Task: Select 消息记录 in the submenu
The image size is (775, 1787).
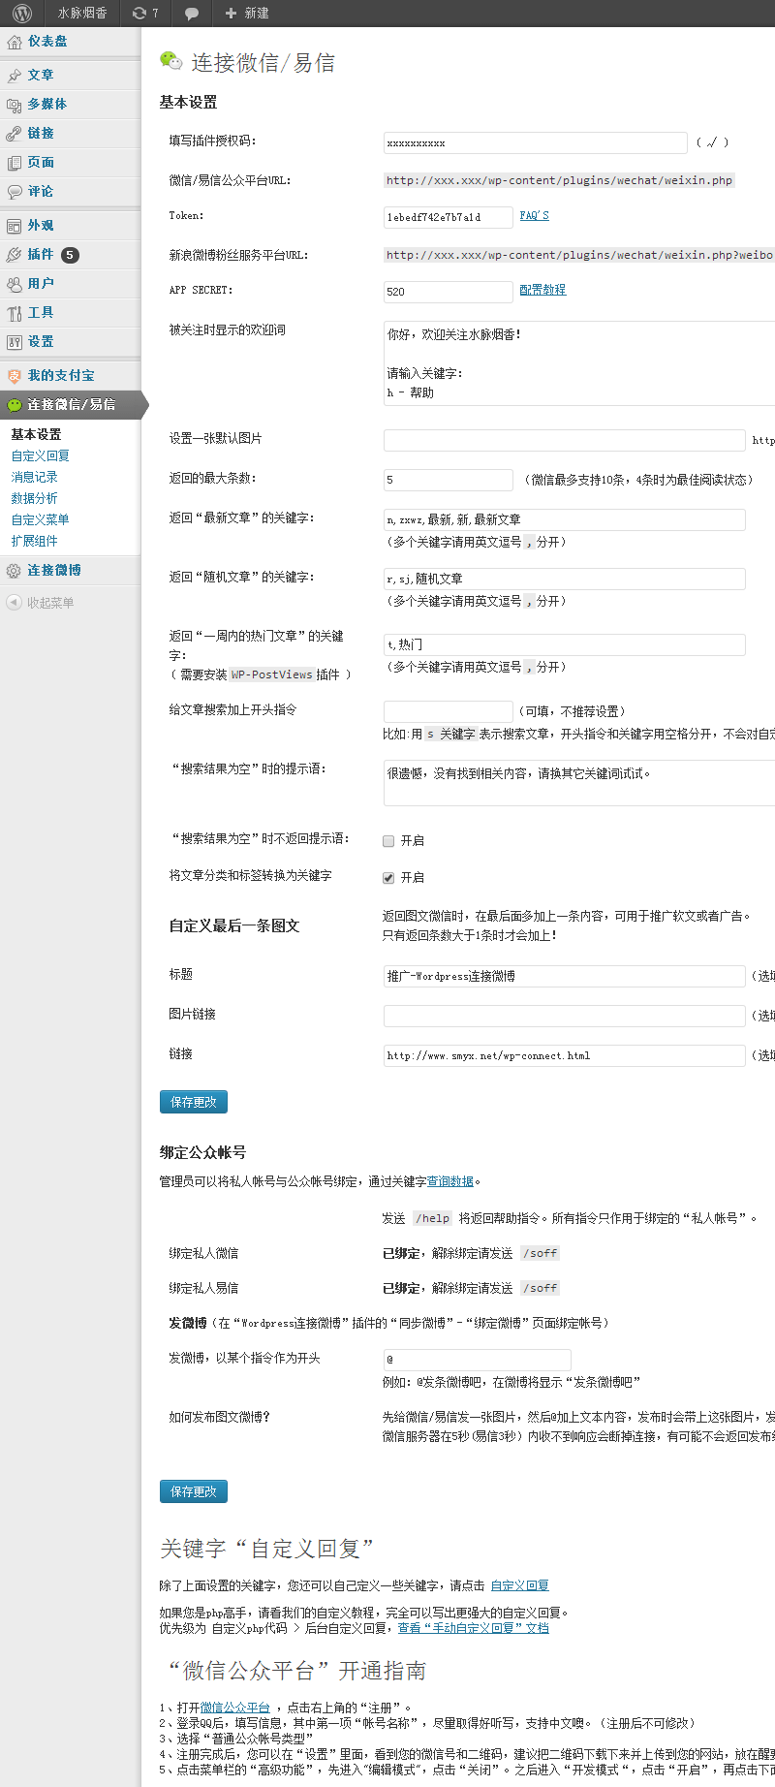Action: pos(35,477)
